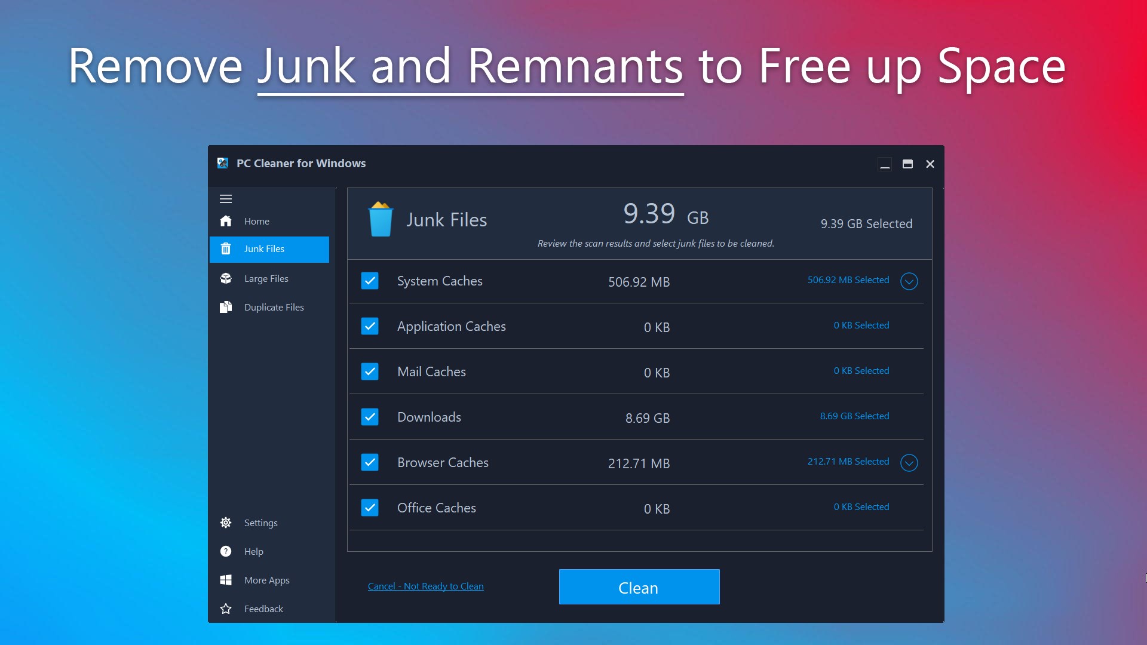Uncheck the Downloads checkbox
This screenshot has height=645, width=1147.
(370, 417)
